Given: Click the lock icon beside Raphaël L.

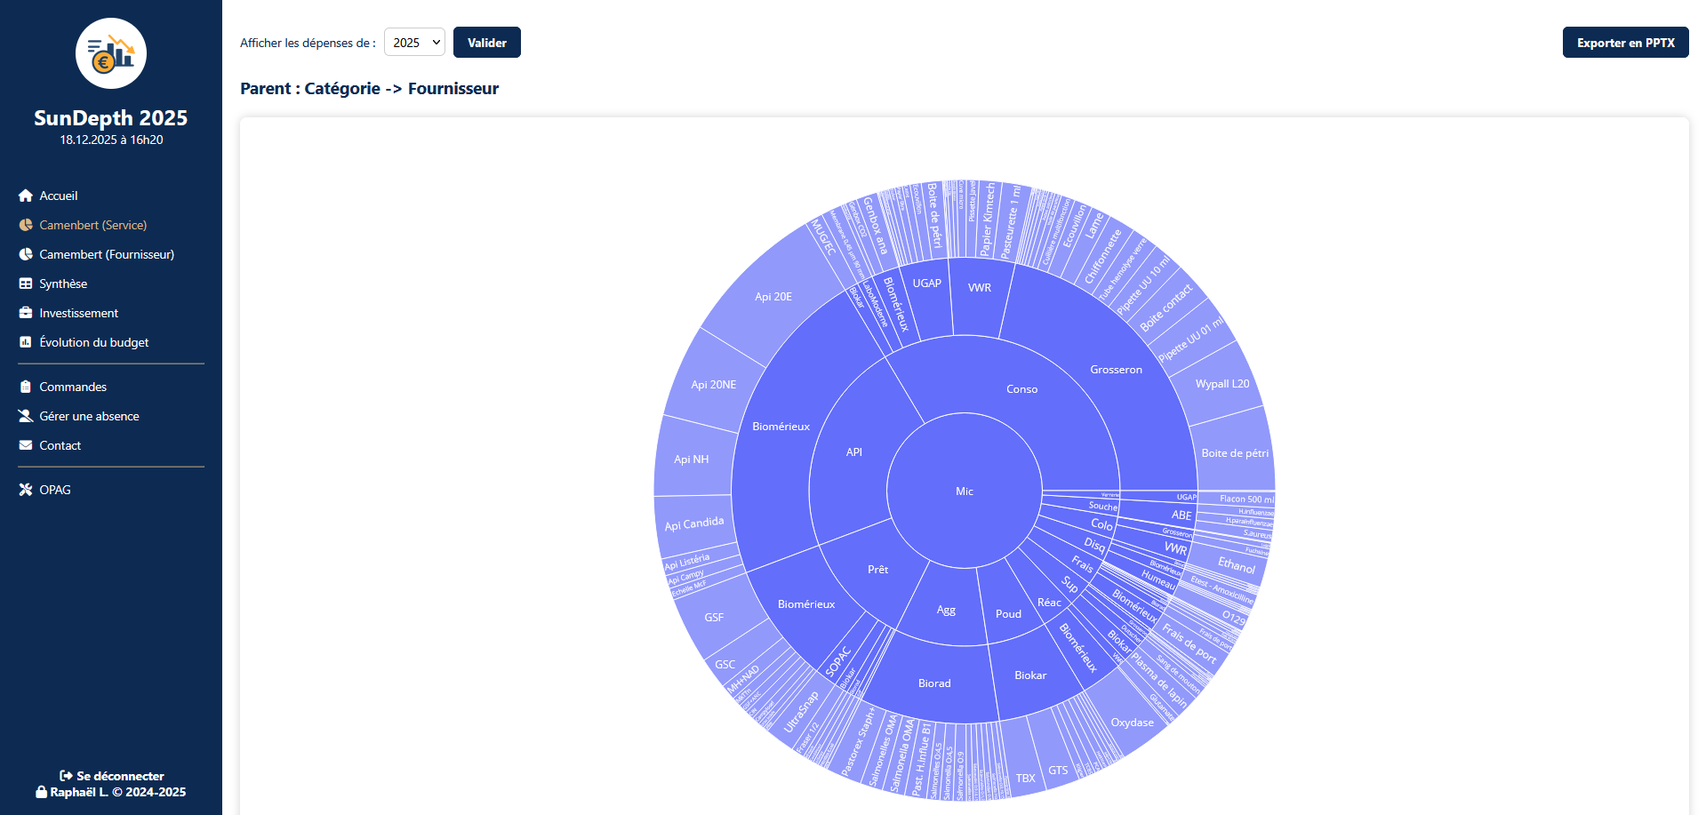Looking at the screenshot, I should (41, 792).
